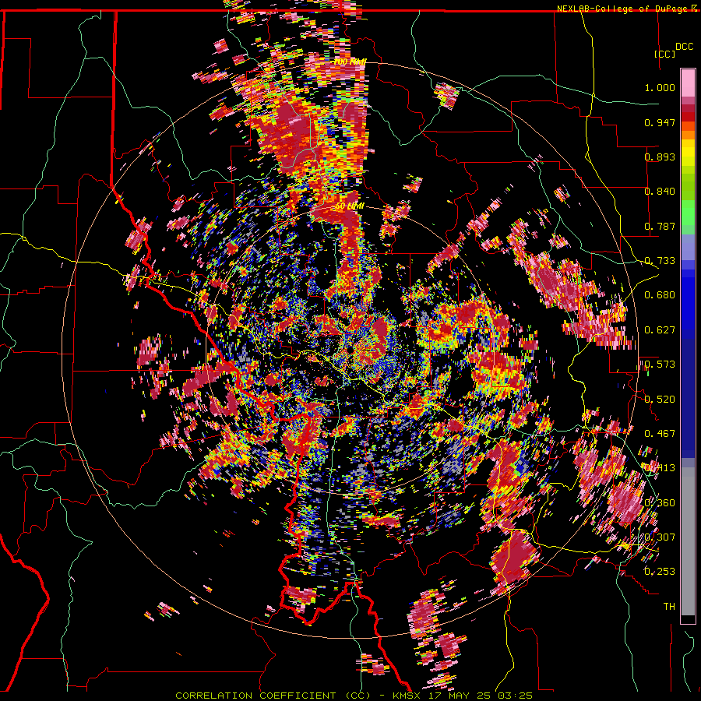The width and height of the screenshot is (701, 701).
Task: Pick the yellow color bar segment
Action: coord(688,153)
